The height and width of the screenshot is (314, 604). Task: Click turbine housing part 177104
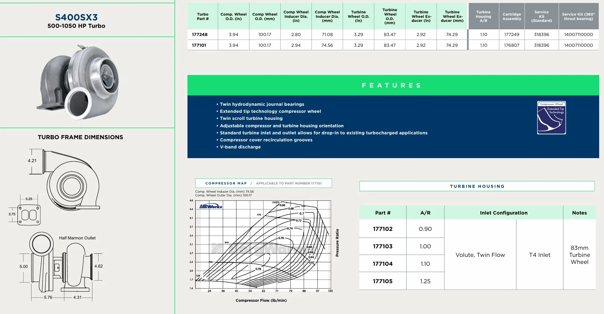coord(383,264)
